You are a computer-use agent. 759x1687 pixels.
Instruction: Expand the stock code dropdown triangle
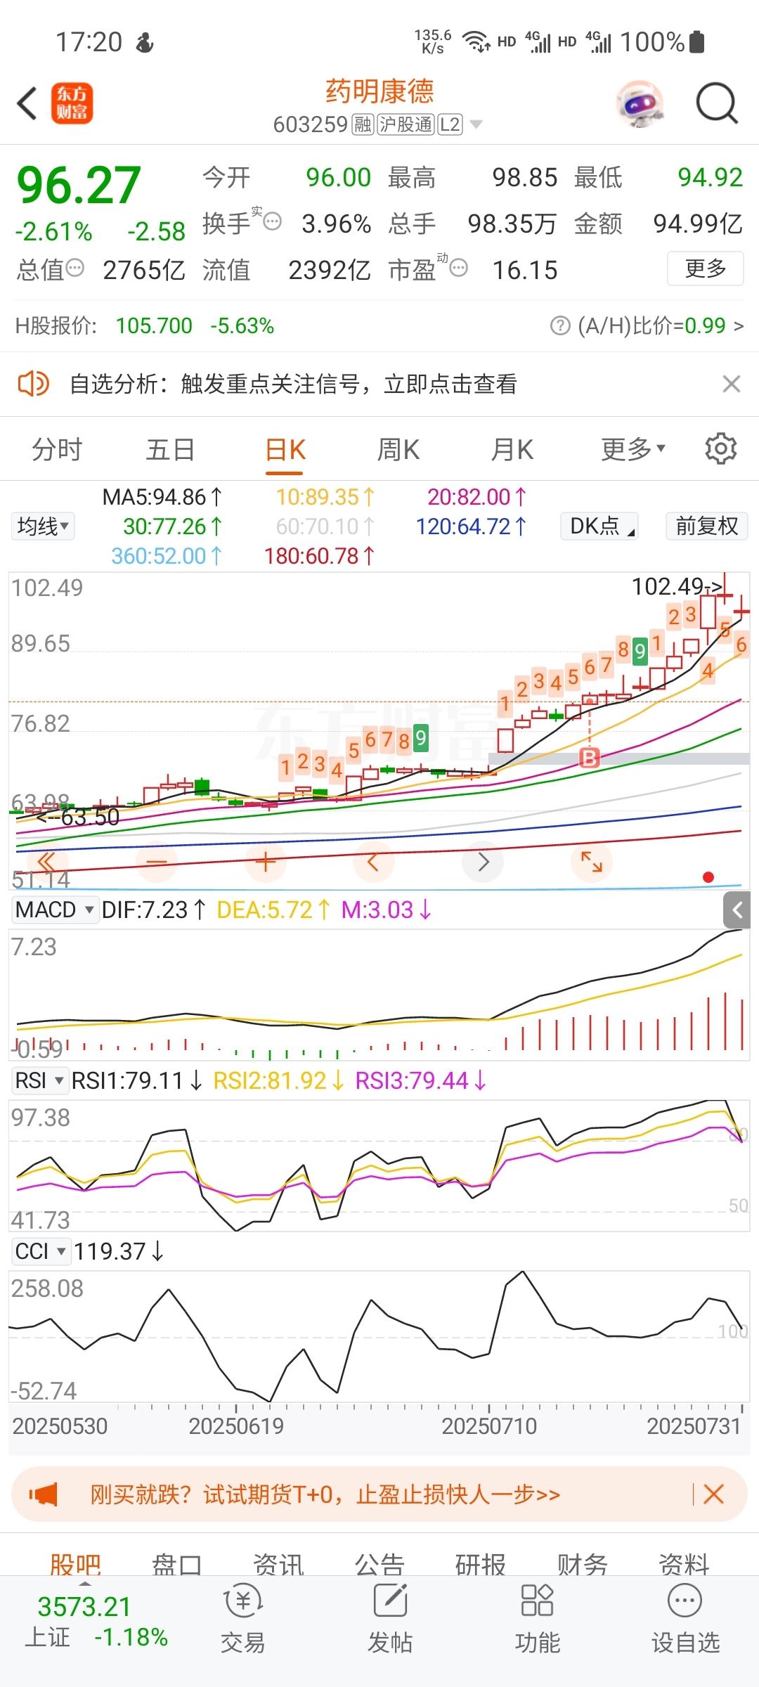click(x=476, y=124)
